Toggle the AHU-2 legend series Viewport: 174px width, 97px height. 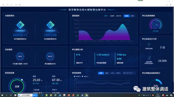pyautogui.click(x=77, y=76)
